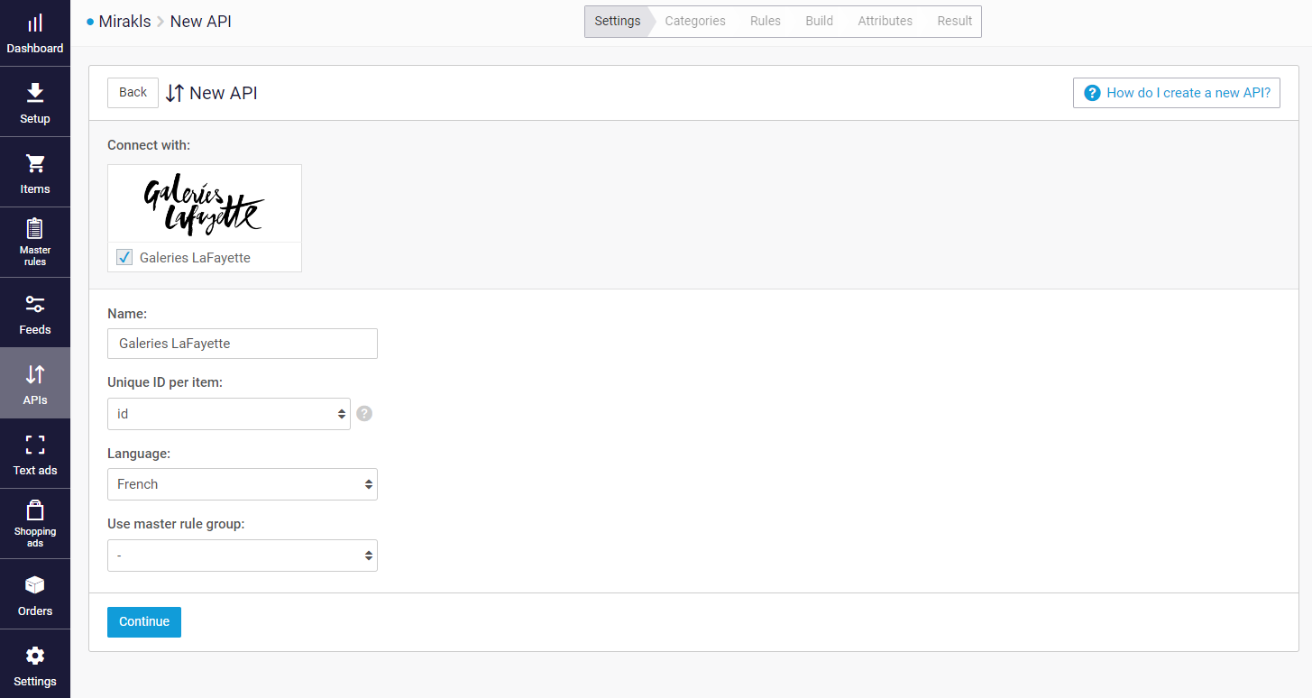Switch to the Categories tab

pyautogui.click(x=694, y=21)
